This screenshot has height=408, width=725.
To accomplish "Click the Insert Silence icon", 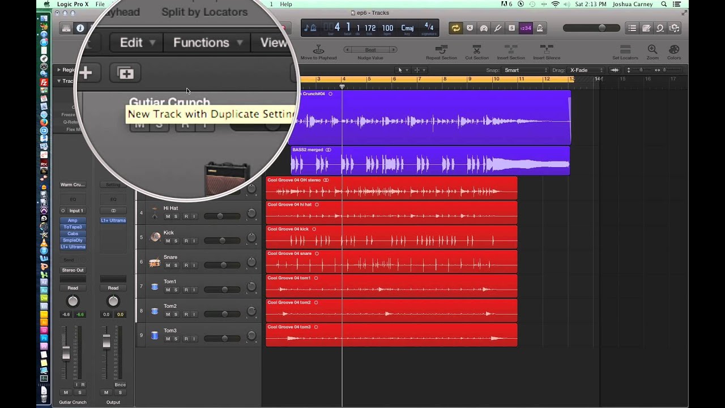I will (x=547, y=49).
